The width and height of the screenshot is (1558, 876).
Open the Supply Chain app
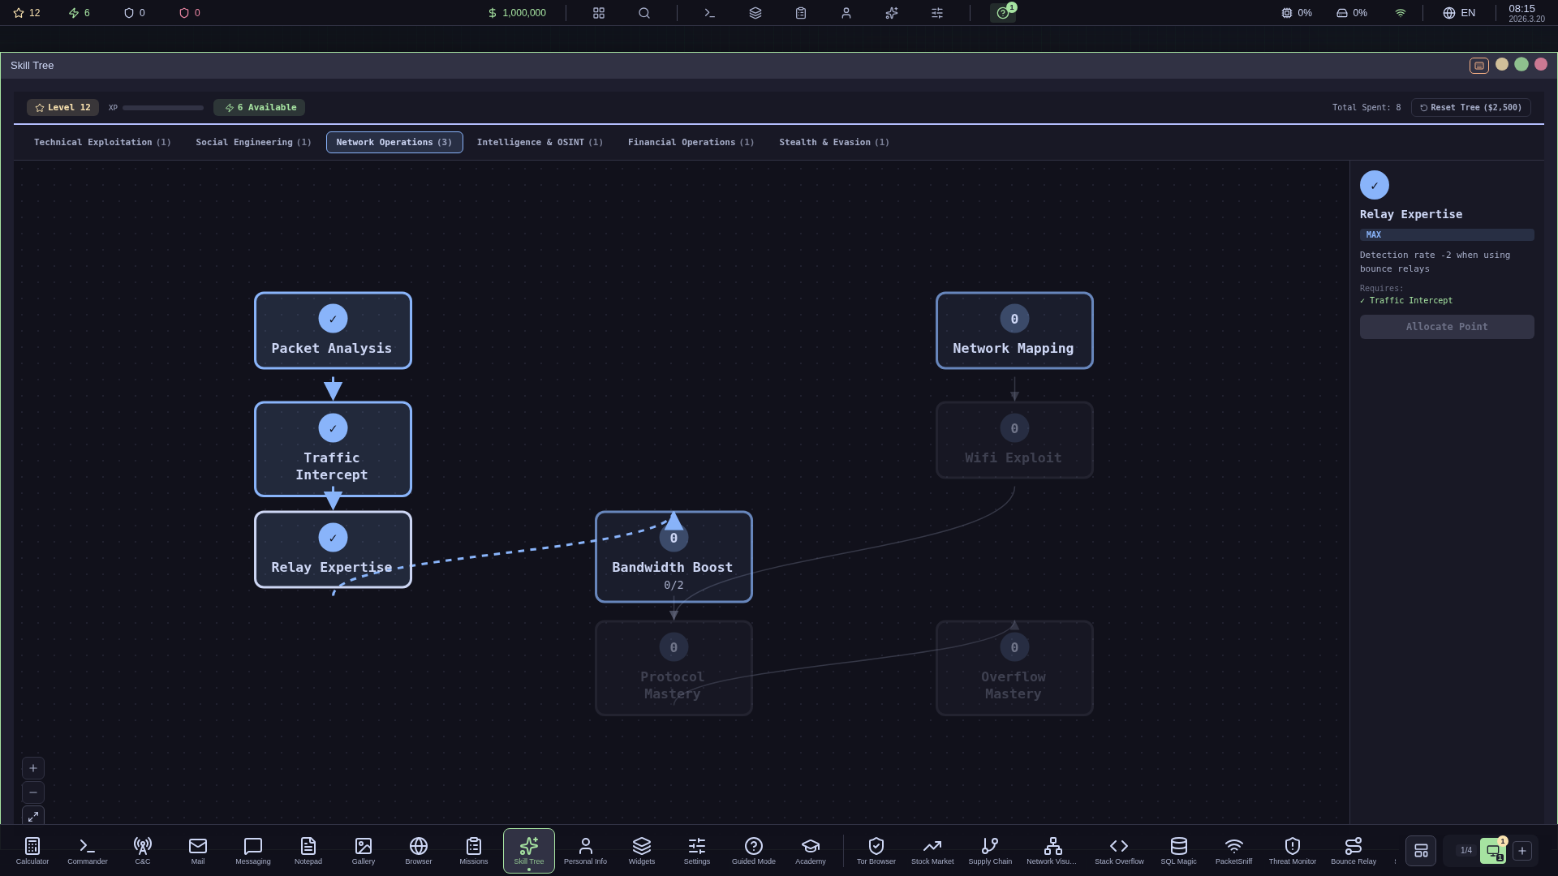click(990, 851)
